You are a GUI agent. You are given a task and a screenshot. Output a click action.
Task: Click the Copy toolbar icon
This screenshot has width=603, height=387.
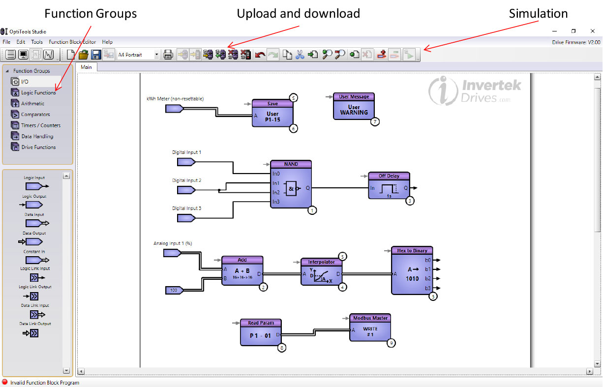click(287, 55)
